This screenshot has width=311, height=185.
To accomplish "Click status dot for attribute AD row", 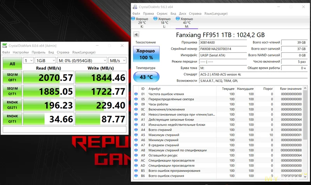I will 136,166.
